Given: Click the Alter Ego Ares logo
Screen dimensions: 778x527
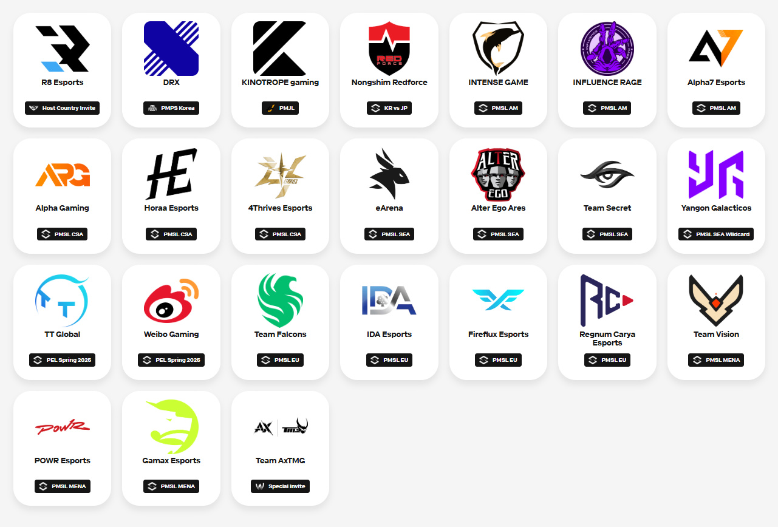Looking at the screenshot, I should (x=499, y=174).
